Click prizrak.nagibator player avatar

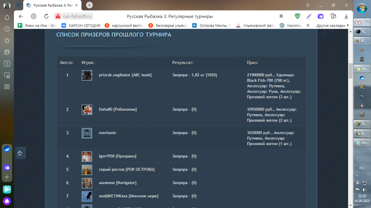tap(87, 75)
